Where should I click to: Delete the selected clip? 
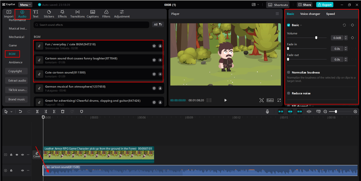pyautogui.click(x=63, y=112)
